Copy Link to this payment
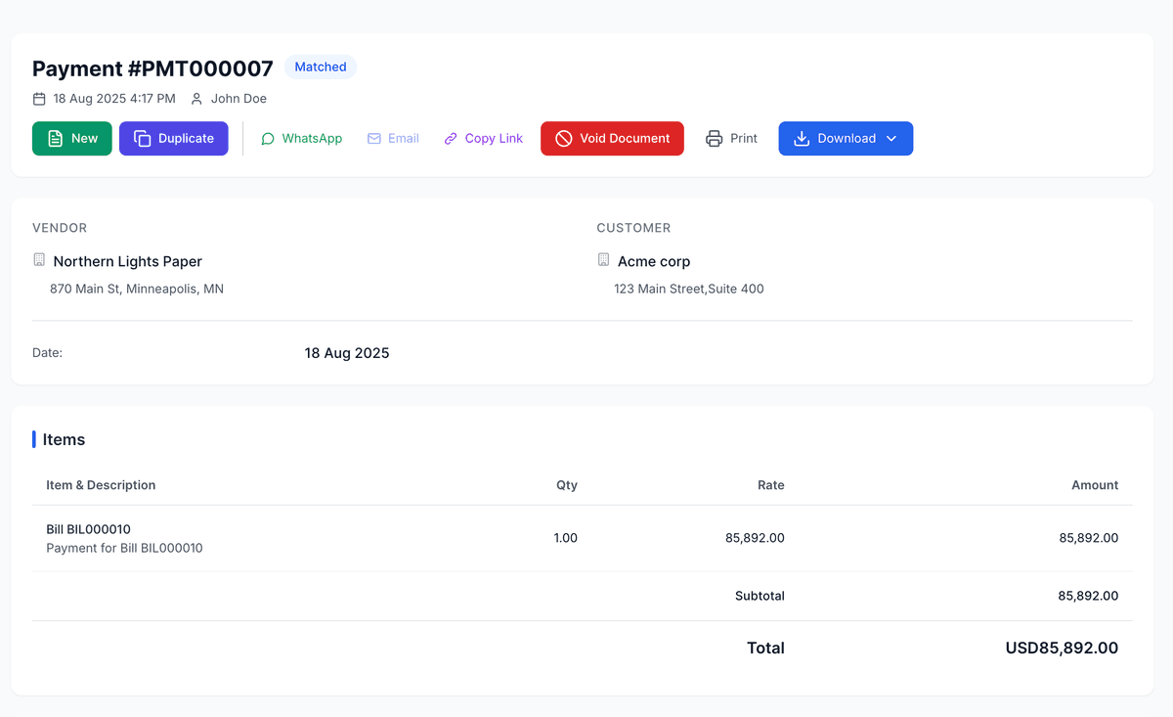 pyautogui.click(x=483, y=139)
